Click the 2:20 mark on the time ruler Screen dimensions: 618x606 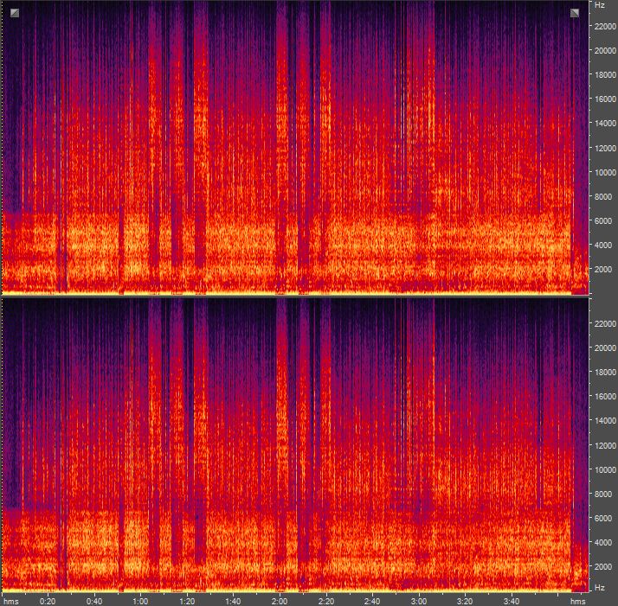pos(326,602)
